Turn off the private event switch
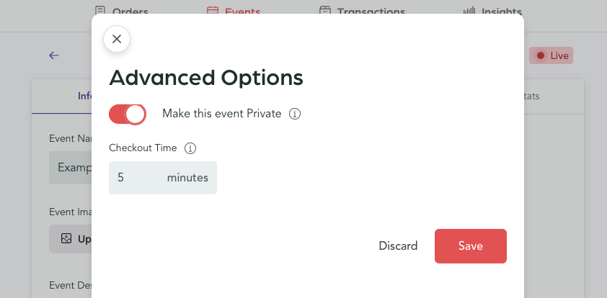Image resolution: width=607 pixels, height=298 pixels. pyautogui.click(x=128, y=114)
